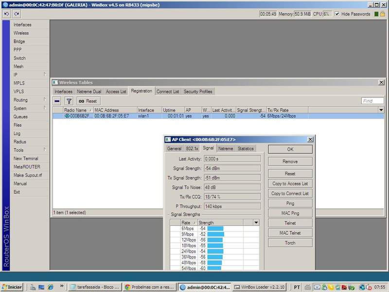Image resolution: width=389 pixels, height=292 pixels.
Task: Switch to the Connect List tab
Action: (x=168, y=91)
